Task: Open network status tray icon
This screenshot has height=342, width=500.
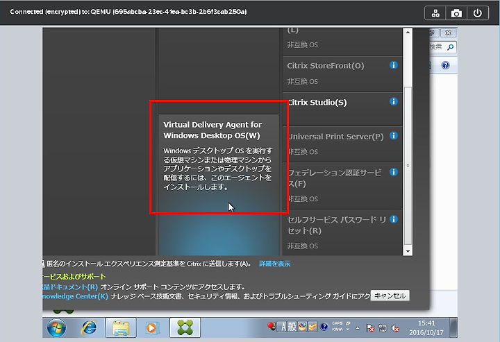Action: click(x=383, y=328)
